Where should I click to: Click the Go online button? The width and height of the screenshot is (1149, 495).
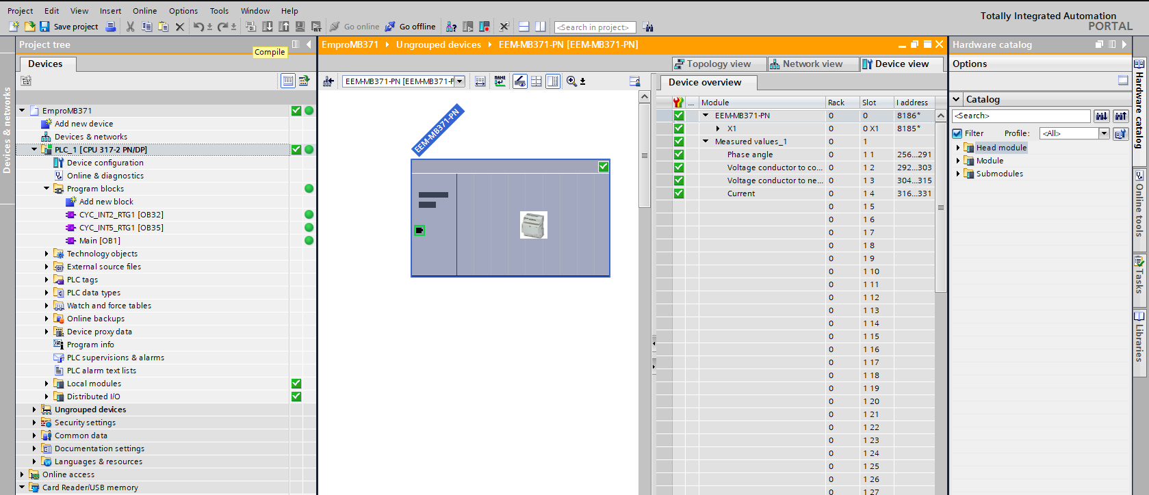pyautogui.click(x=354, y=27)
